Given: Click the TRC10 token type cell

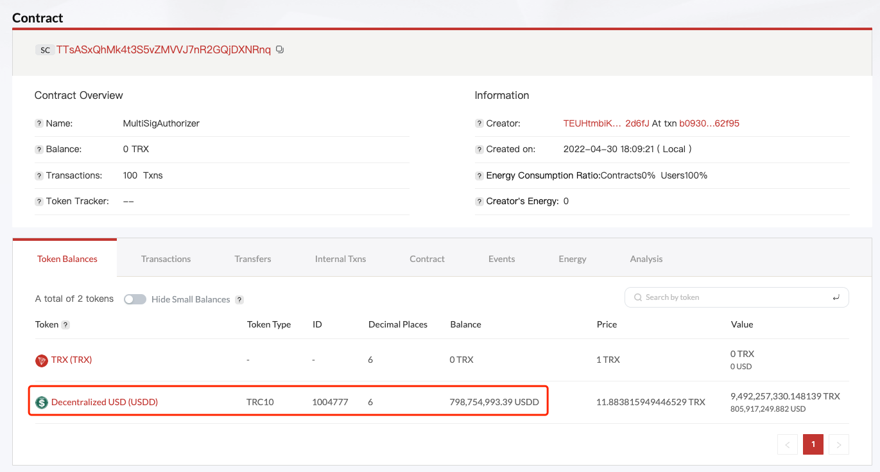Looking at the screenshot, I should [260, 402].
